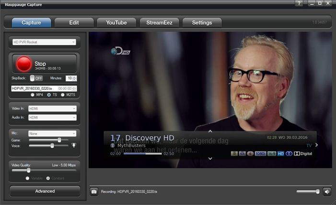
Task: Minimize the Hauppauge Capture window
Action: coord(312,3)
